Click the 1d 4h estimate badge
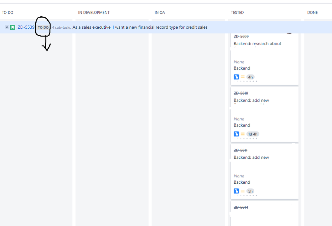332x226 pixels. [253, 134]
